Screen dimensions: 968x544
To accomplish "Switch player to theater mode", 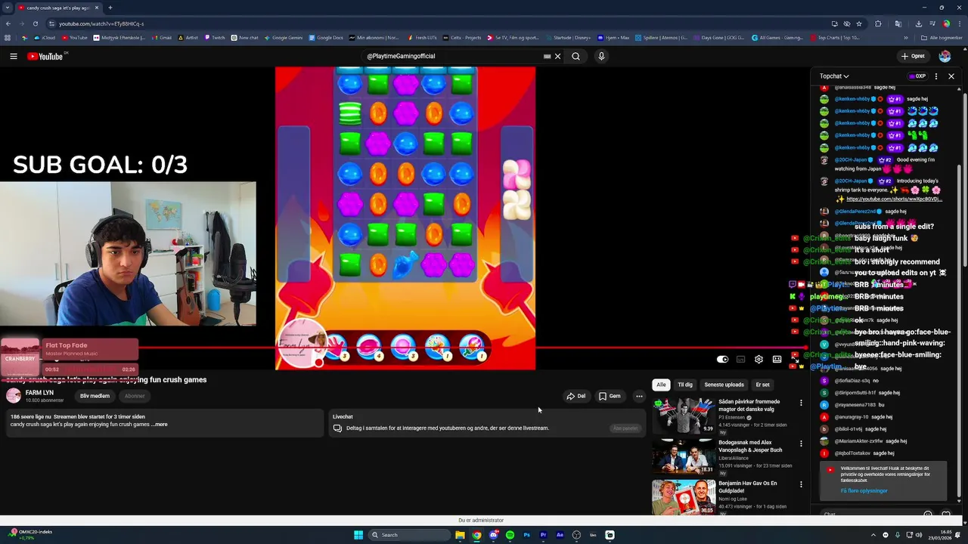I will 777,360.
